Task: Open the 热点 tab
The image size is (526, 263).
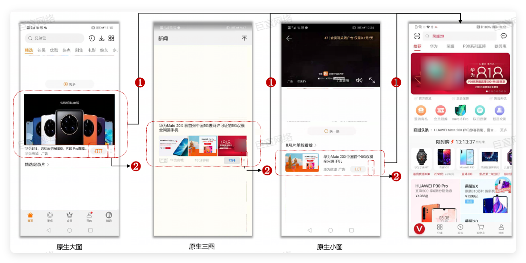Action: (66, 50)
